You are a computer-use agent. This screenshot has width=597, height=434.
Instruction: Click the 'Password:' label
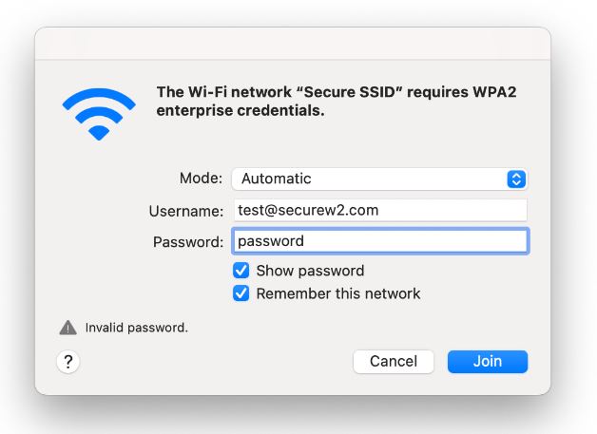tap(187, 241)
